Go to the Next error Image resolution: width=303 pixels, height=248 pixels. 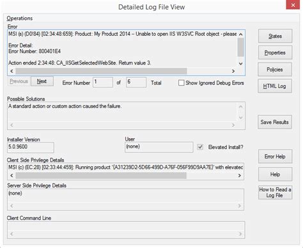pyautogui.click(x=42, y=81)
